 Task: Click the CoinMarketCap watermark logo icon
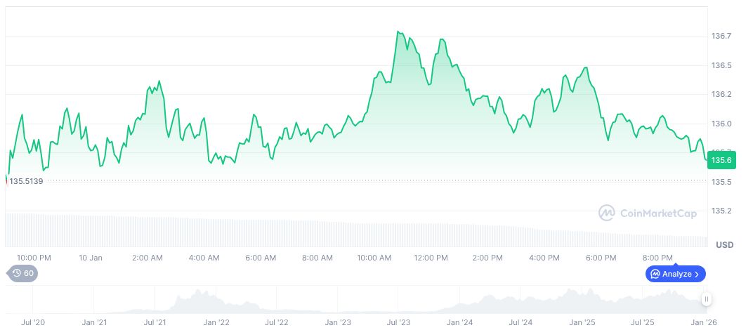(x=607, y=212)
